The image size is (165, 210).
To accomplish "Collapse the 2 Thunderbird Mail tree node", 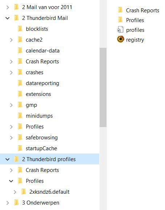I will pyautogui.click(x=8, y=18).
